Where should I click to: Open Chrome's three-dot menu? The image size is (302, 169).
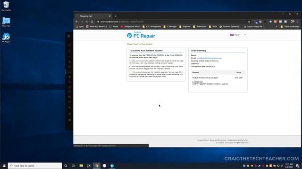(x=298, y=22)
